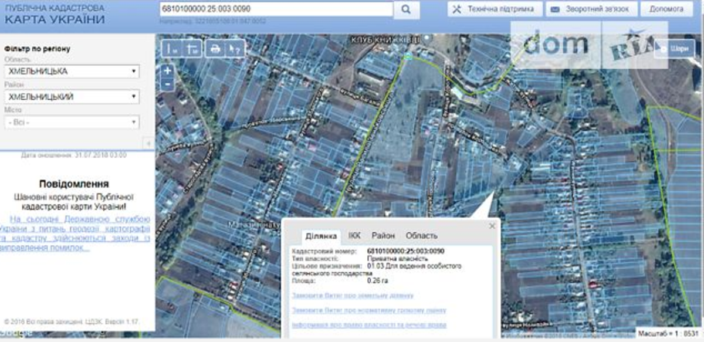Zoom in with the plus button

click(167, 71)
